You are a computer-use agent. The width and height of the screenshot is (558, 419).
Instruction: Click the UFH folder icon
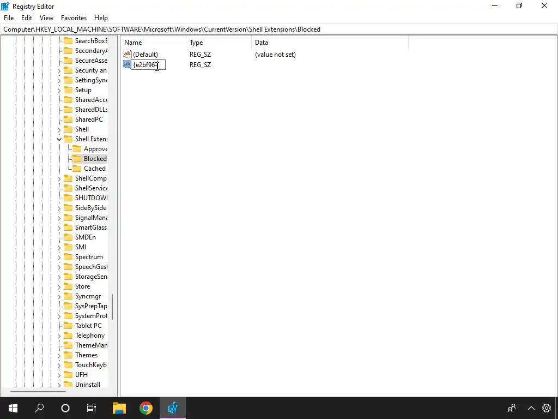(68, 375)
